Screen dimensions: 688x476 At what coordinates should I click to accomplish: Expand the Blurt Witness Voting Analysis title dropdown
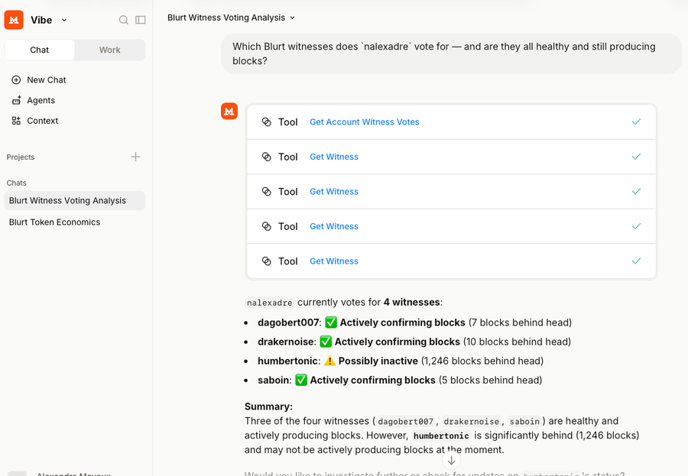point(292,18)
